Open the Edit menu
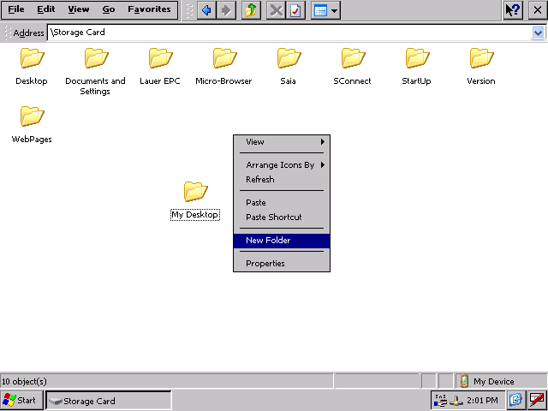 (46, 9)
